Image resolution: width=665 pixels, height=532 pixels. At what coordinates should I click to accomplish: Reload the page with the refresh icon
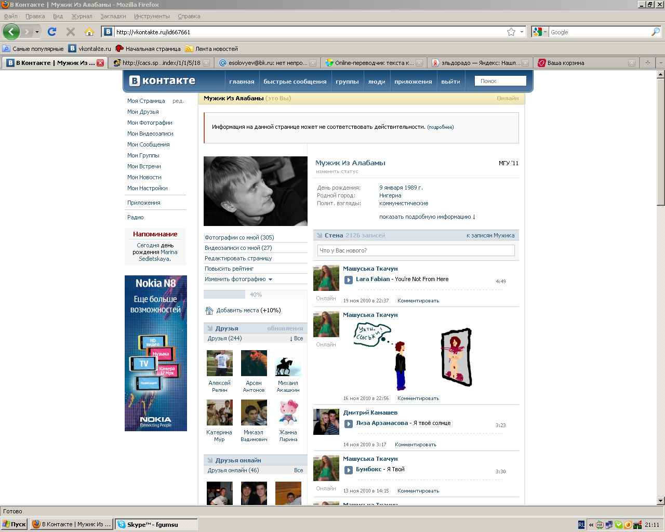click(x=52, y=32)
